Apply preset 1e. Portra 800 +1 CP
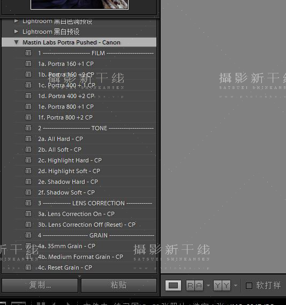The image size is (286, 305). (66, 107)
